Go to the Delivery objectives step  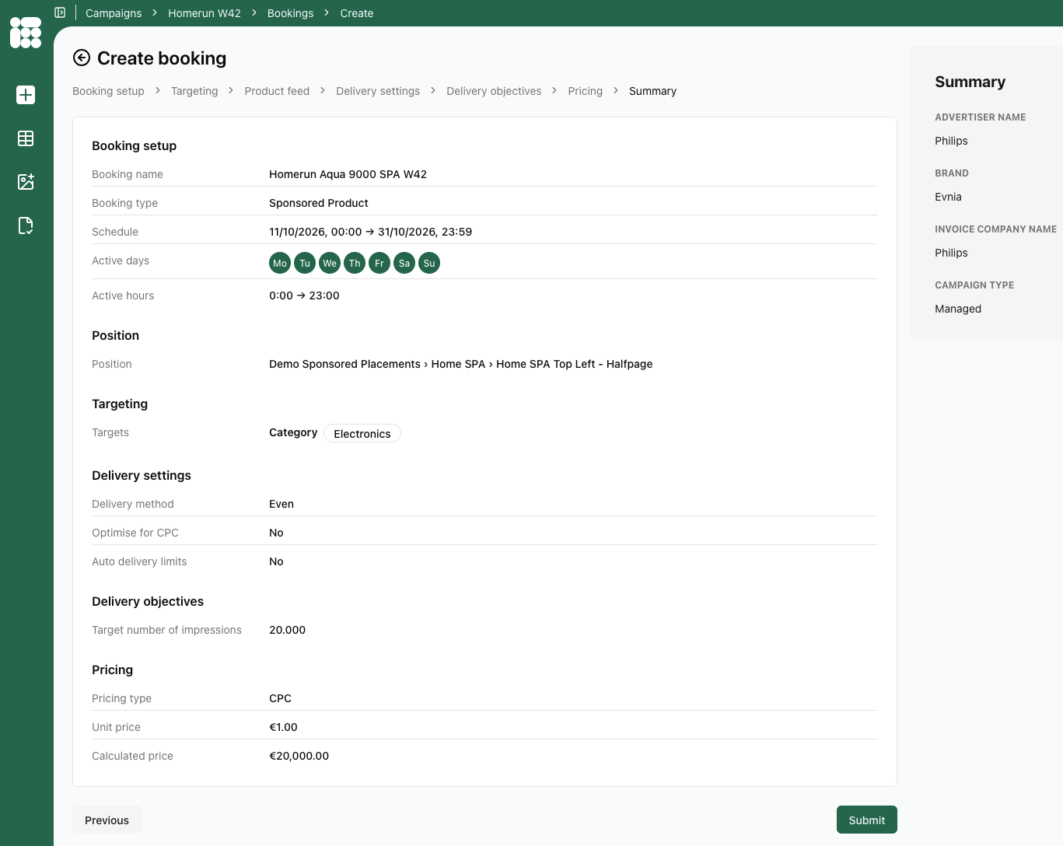tap(494, 91)
